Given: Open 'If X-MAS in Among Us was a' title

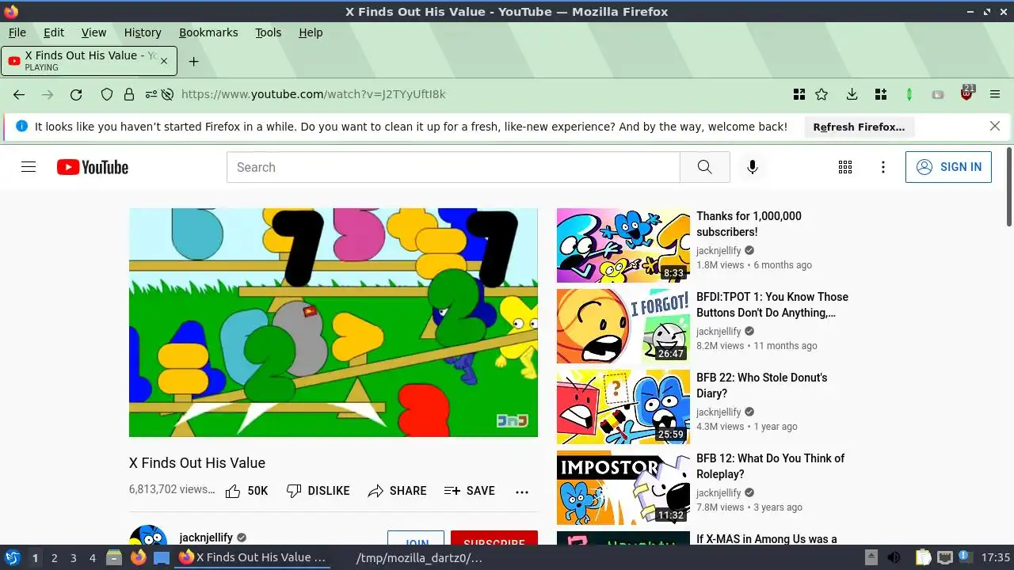Looking at the screenshot, I should coord(767,539).
